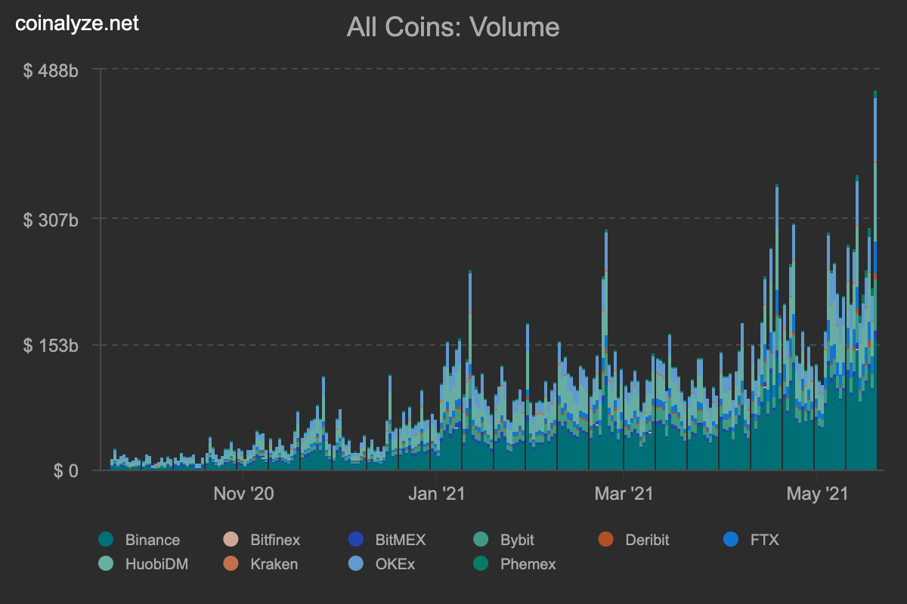The image size is (907, 604).
Task: Click the Kraken legend color dot
Action: click(231, 563)
